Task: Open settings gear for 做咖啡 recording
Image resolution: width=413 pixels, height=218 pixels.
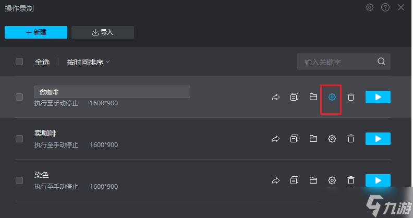Action: (332, 97)
